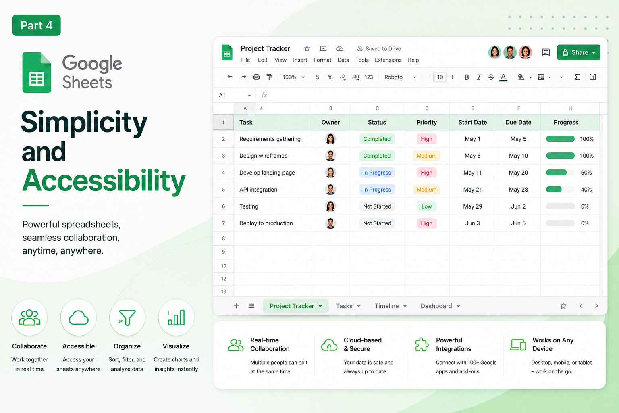619x413 pixels.
Task: Click the Project Tracker document title
Action: pyautogui.click(x=265, y=48)
